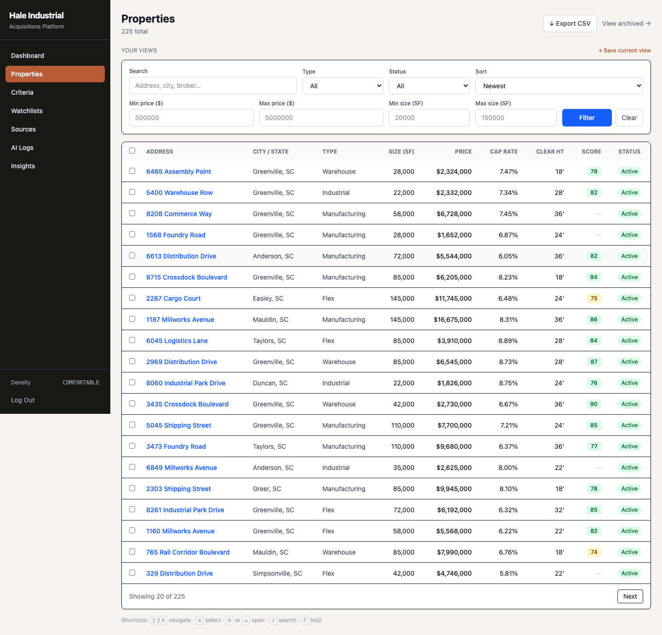Open property 2969 Distribution Drive

click(x=182, y=362)
